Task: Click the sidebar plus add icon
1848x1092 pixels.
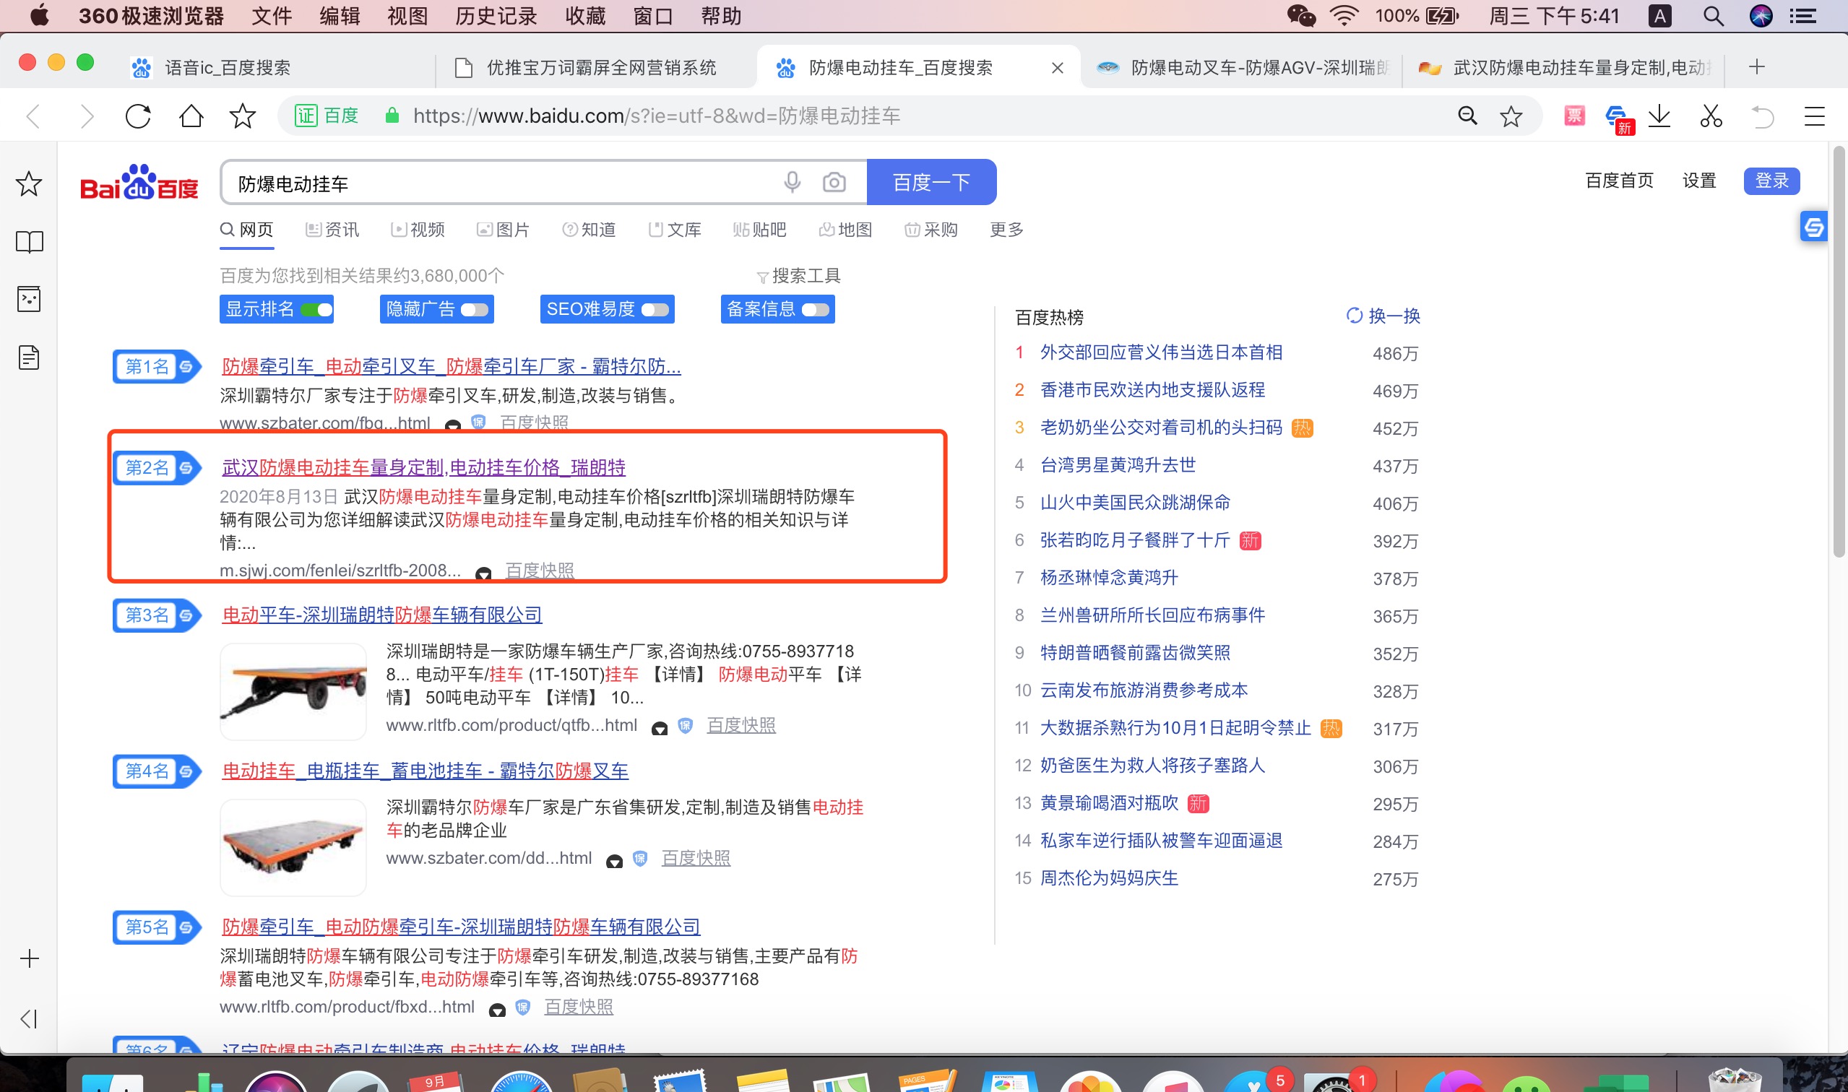Action: tap(30, 959)
